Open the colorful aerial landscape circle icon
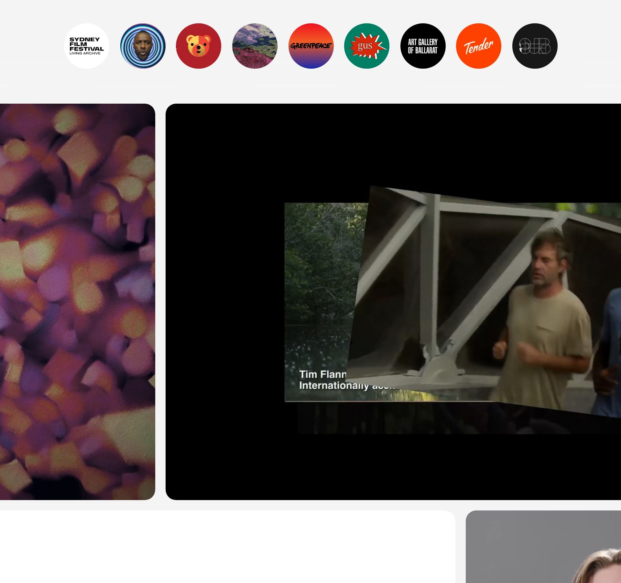 coord(255,46)
